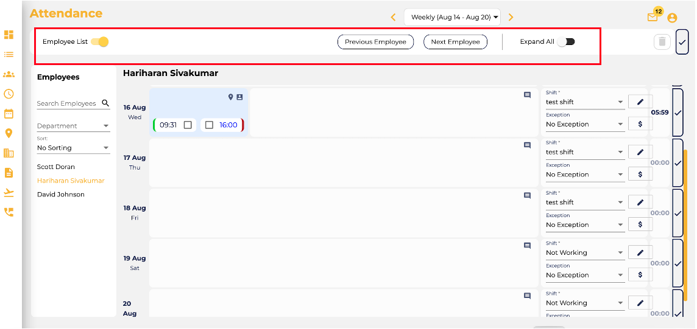Click the pencil edit icon for 16 Aug
This screenshot has height=329, width=697.
(640, 102)
